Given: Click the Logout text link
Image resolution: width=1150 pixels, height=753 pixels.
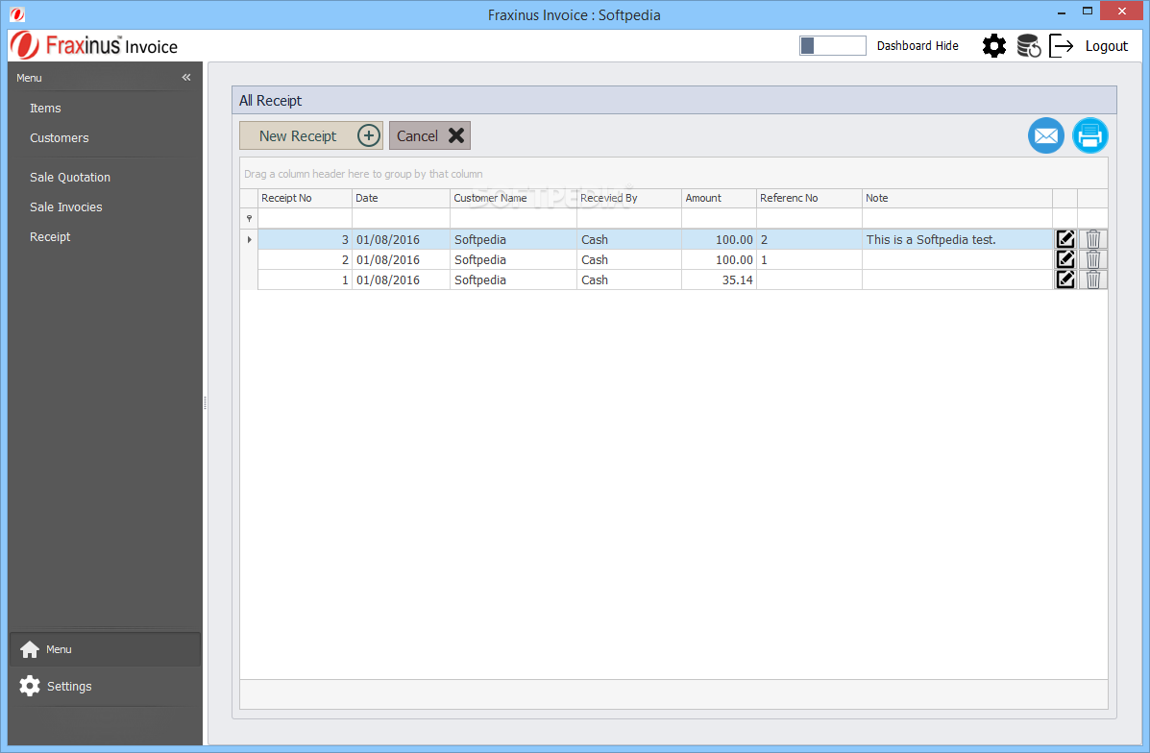Looking at the screenshot, I should 1106,46.
